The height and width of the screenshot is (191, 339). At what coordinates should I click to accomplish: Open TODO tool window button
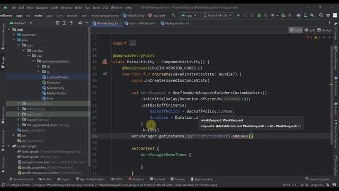117,179
